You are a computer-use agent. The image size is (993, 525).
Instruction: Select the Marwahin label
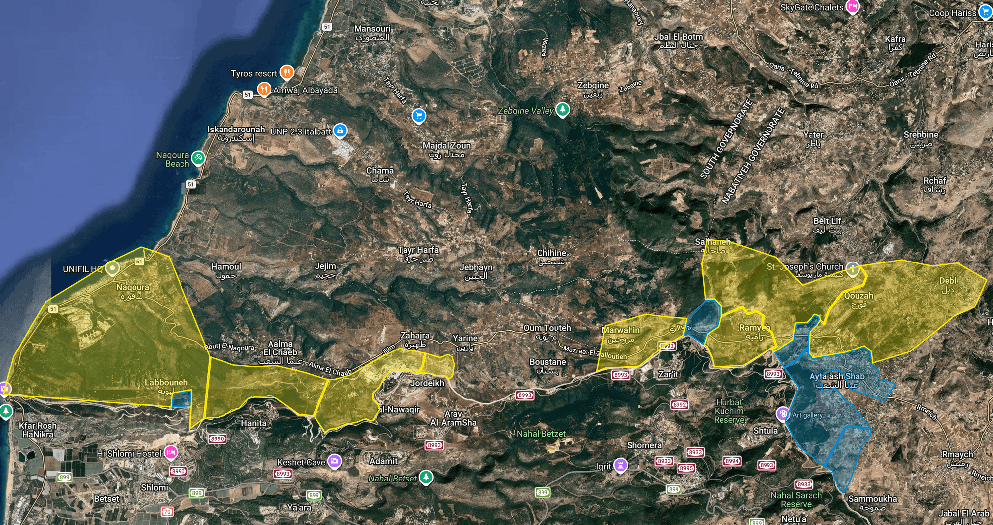tap(621, 334)
